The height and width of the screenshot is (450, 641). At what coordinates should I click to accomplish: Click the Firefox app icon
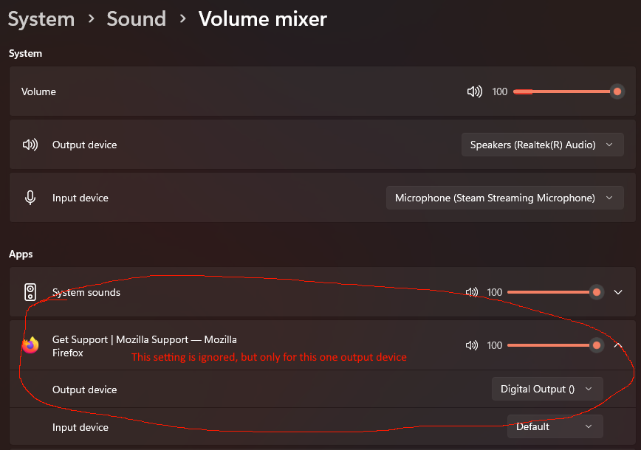click(x=30, y=345)
